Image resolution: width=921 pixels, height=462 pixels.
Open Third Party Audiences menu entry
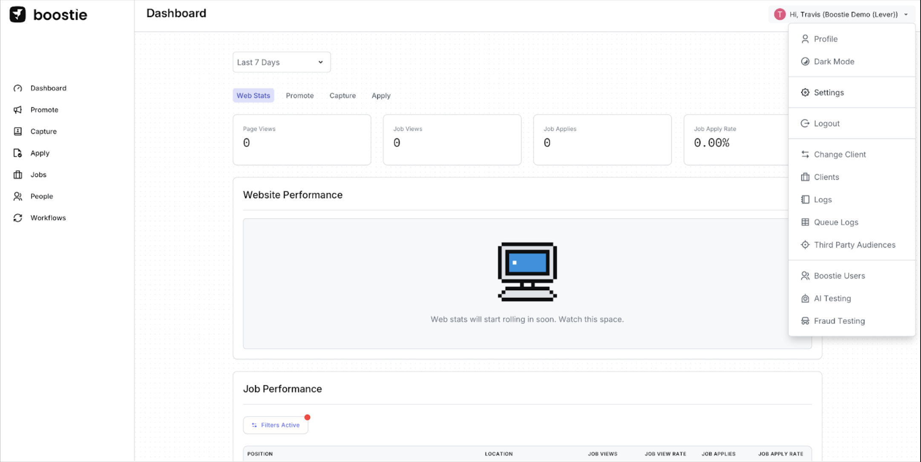click(x=854, y=245)
